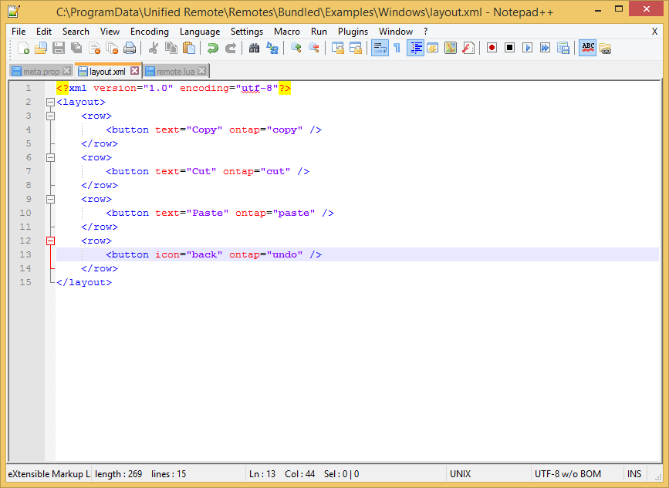Screen dimensions: 669x488
Task: Run macro multiple times icon
Action: pyautogui.click(x=545, y=48)
